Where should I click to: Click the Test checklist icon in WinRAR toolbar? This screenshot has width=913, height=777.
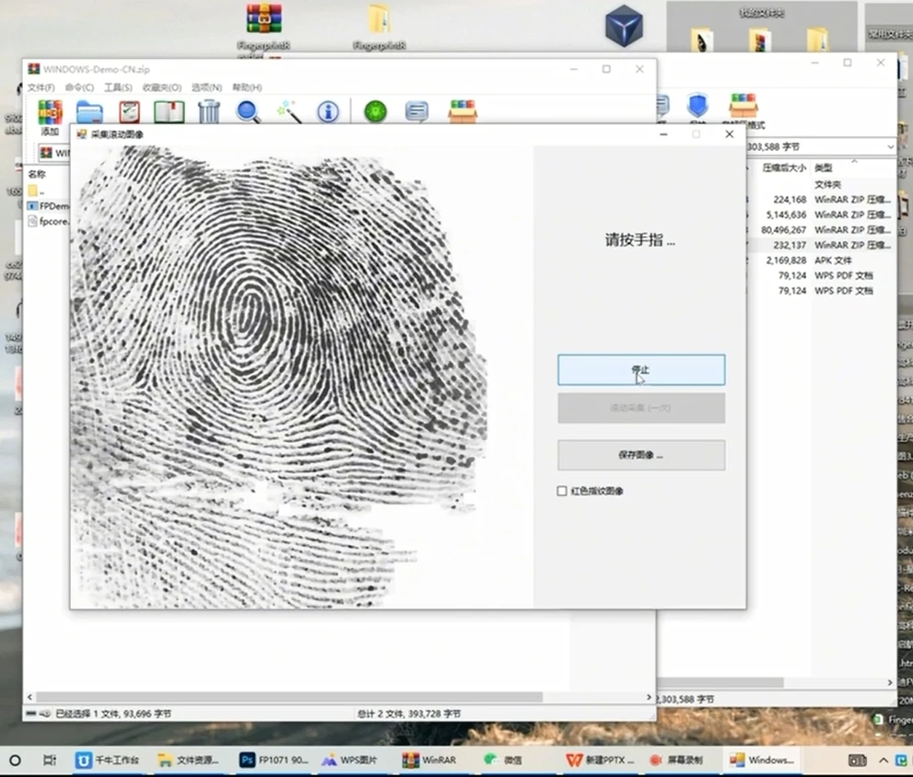pyautogui.click(x=129, y=112)
